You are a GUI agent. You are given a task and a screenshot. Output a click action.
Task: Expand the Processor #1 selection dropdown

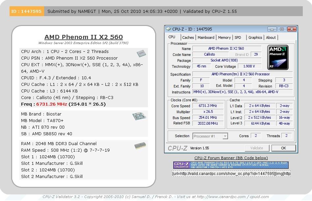[x=225, y=136]
